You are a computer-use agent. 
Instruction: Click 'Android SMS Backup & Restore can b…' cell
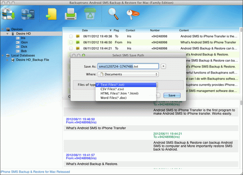(x=209, y=48)
